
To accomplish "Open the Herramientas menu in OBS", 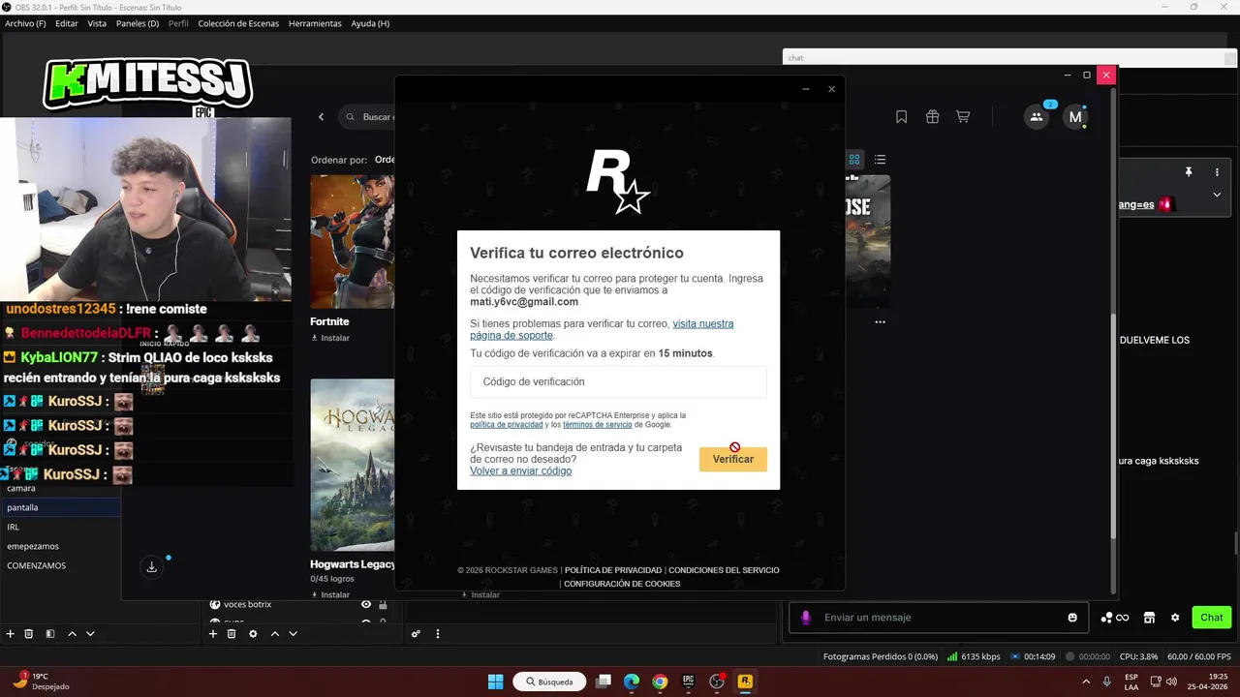I will click(315, 23).
